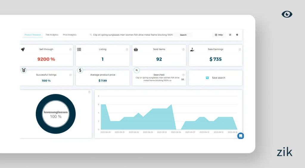Switch to the Title Analytics tab
The image size is (305, 168).
52,35
